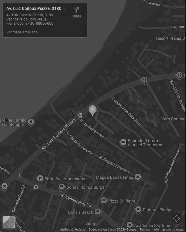Click the Rotas directions arrow icon

(x=76, y=10)
